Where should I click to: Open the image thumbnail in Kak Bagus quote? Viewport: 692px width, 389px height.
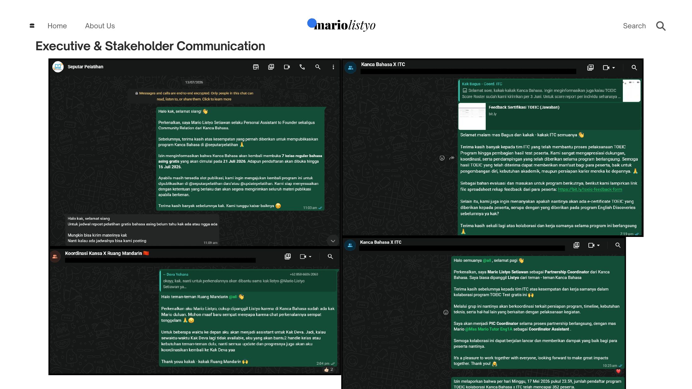632,90
